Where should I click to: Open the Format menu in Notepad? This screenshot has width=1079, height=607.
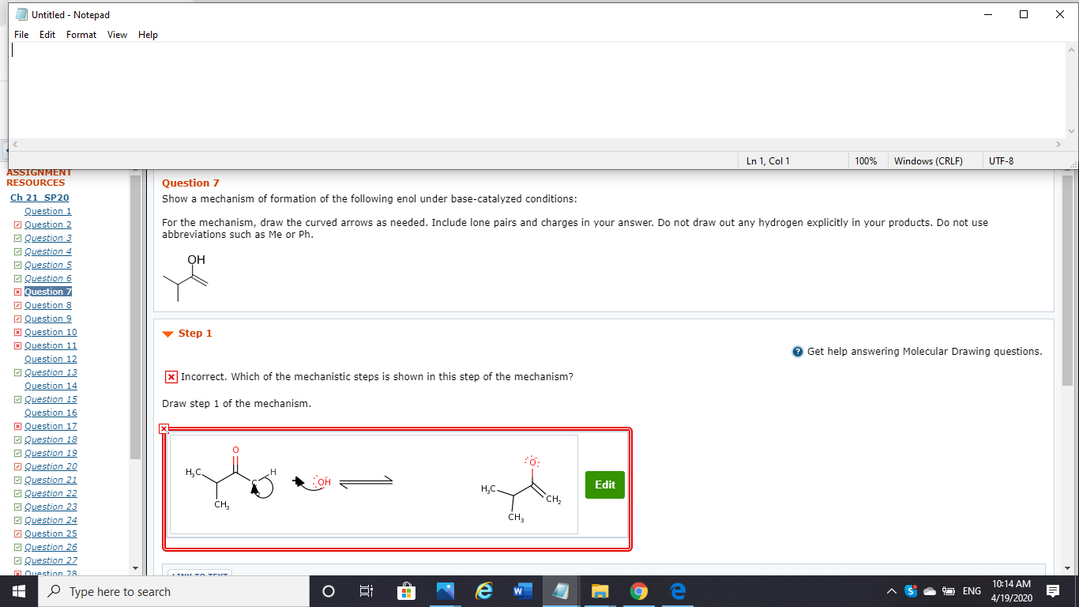pyautogui.click(x=81, y=34)
